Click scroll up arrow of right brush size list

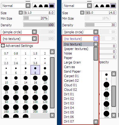point(114,74)
